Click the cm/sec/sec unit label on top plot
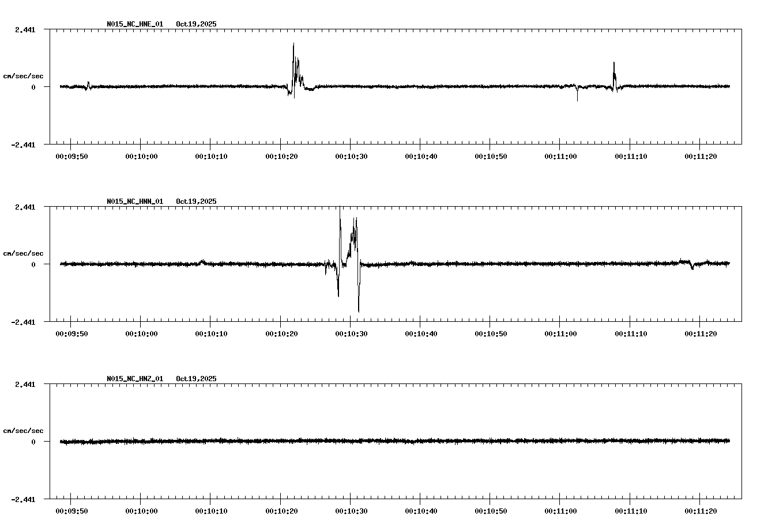This screenshot has width=783, height=532. pos(24,75)
